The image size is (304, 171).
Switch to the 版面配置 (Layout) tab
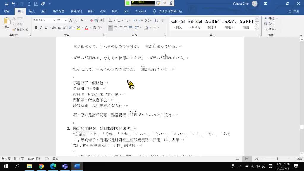coord(58,12)
